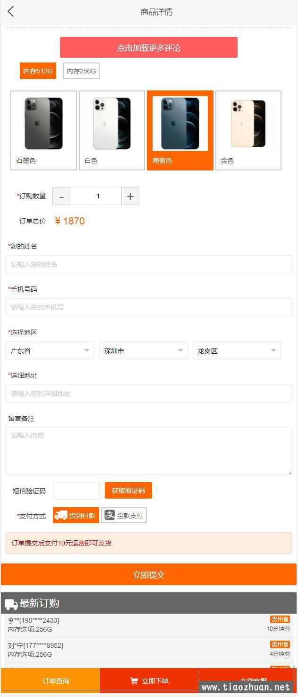Select 内存256G memory option
The height and width of the screenshot is (697, 298).
pyautogui.click(x=81, y=71)
